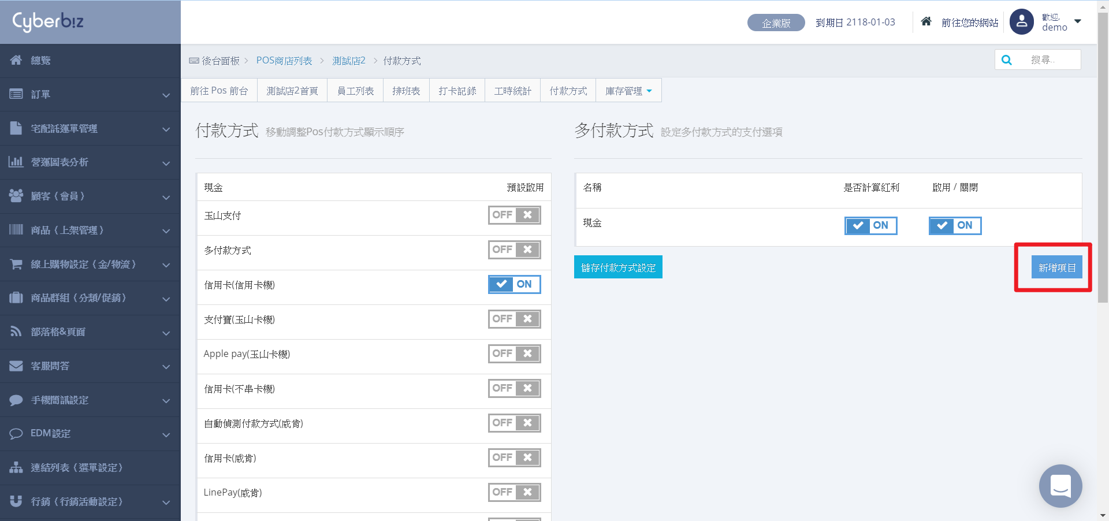Toggle 啟用/關閉 switch for 現金
This screenshot has height=521, width=1109.
click(955, 225)
